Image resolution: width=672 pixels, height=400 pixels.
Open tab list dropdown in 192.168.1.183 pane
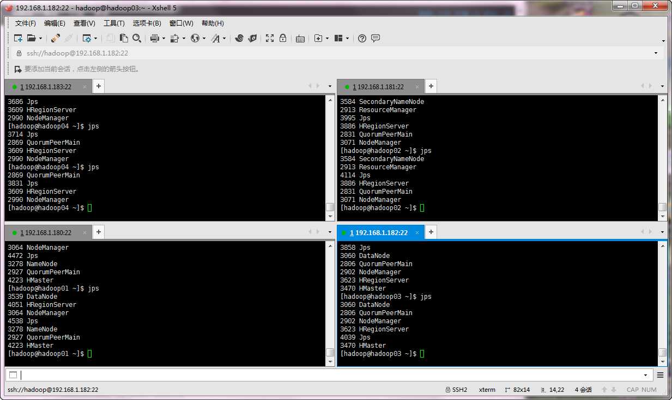pyautogui.click(x=330, y=87)
